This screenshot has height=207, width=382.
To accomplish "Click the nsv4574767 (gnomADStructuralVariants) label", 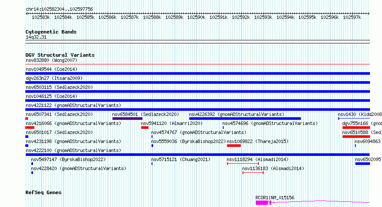I will click(x=199, y=132).
